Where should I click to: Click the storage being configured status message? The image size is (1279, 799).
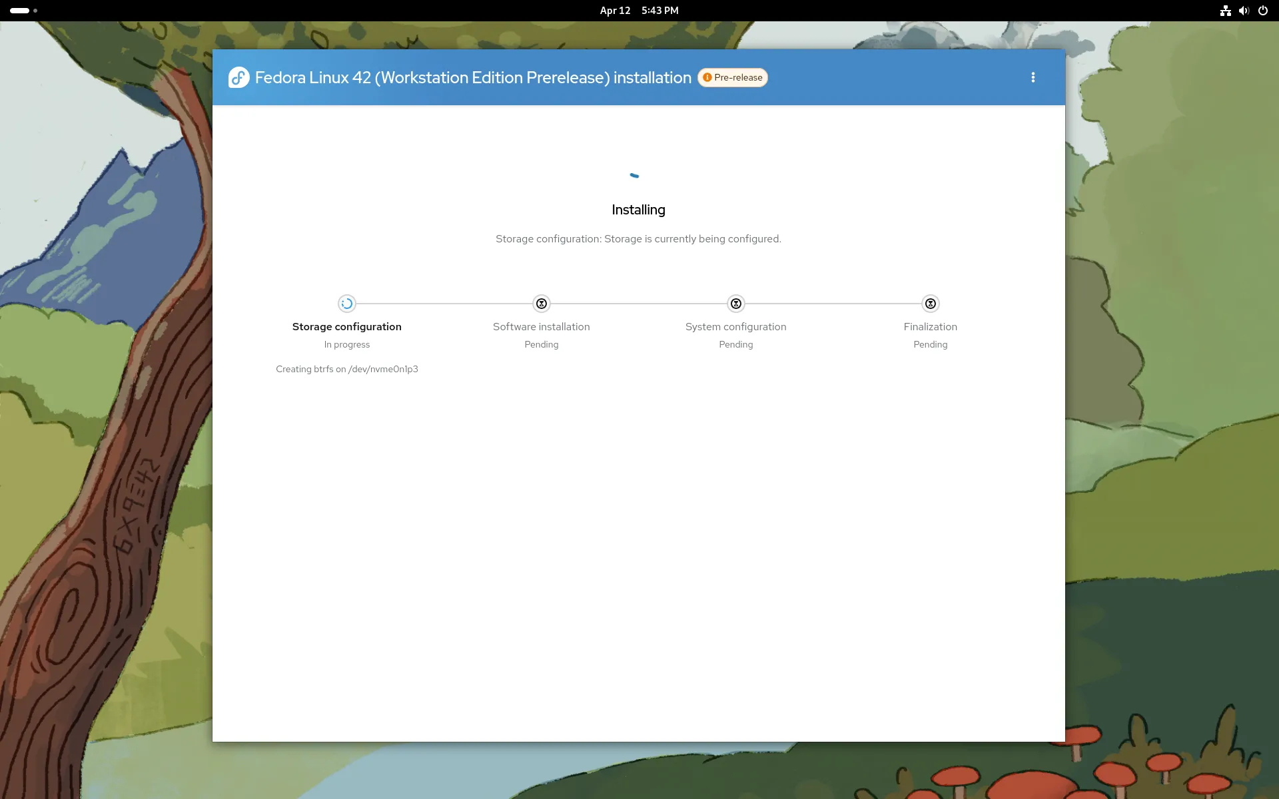point(638,238)
